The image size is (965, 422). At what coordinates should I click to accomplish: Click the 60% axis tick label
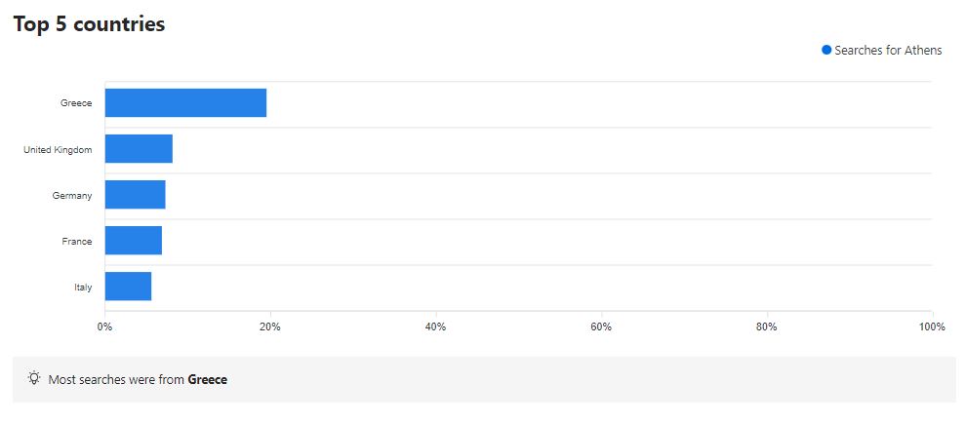click(601, 326)
